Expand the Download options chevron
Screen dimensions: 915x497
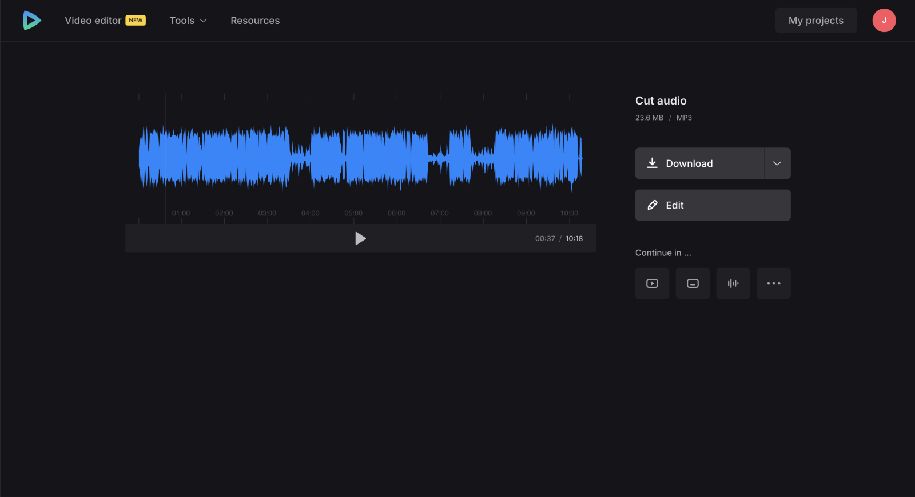(x=777, y=163)
